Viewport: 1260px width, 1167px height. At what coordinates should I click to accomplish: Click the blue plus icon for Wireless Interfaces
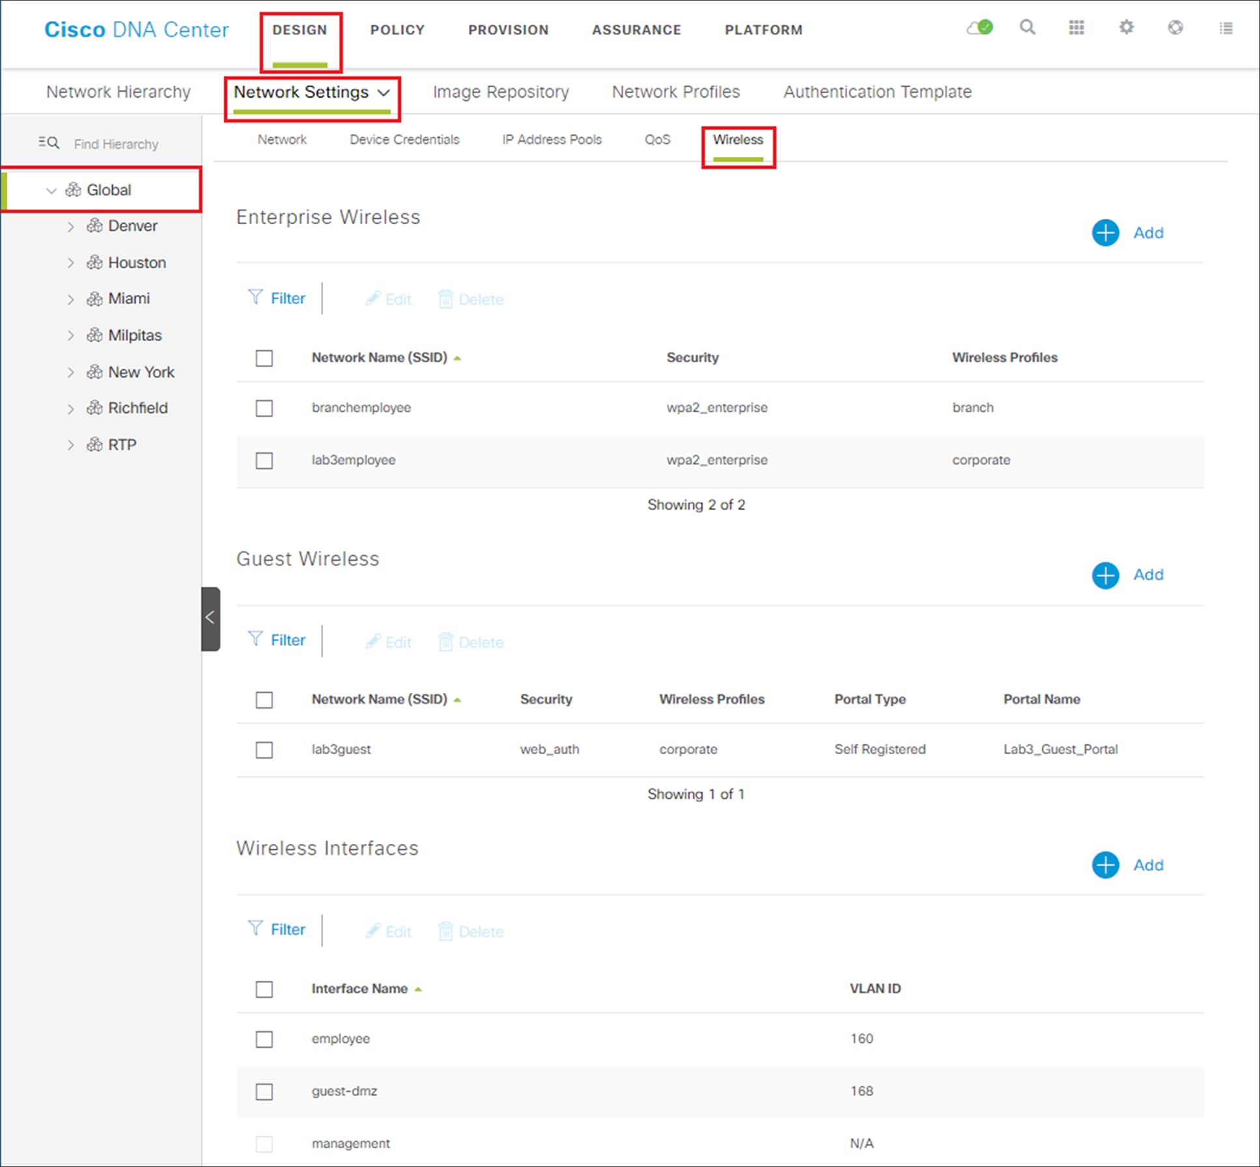[x=1106, y=865]
